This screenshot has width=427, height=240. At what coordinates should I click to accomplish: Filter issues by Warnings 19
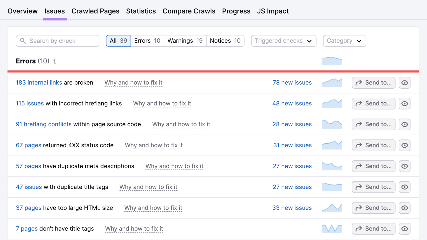pyautogui.click(x=184, y=41)
